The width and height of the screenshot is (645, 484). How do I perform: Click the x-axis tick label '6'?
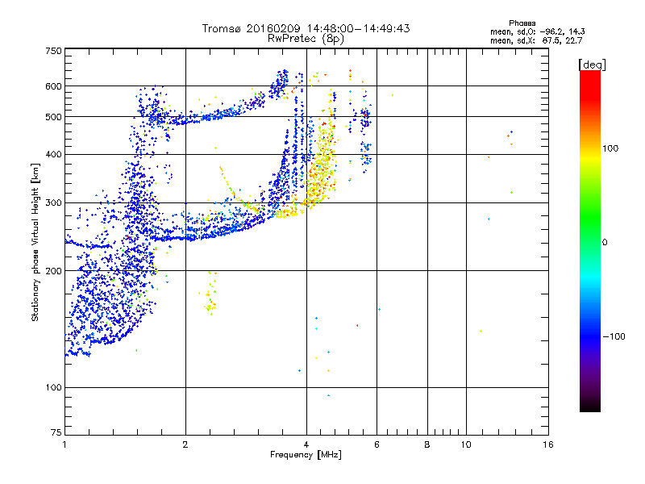(x=377, y=444)
